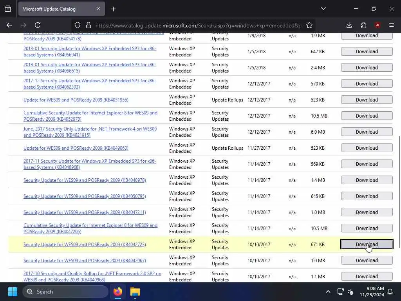Open the uBlock Origin extension icon
The image size is (401, 301).
click(377, 25)
